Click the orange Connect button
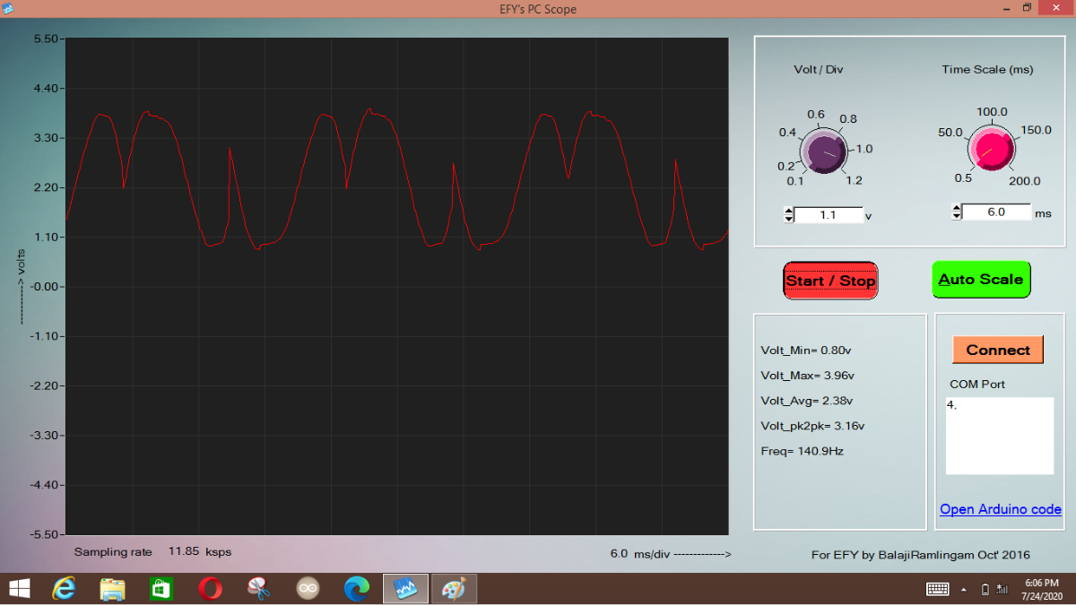The image size is (1076, 606). coord(998,351)
